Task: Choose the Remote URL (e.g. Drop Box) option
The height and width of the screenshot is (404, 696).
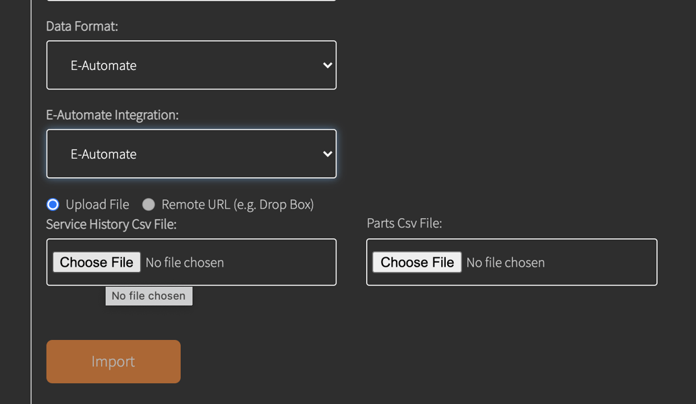Action: coord(148,204)
